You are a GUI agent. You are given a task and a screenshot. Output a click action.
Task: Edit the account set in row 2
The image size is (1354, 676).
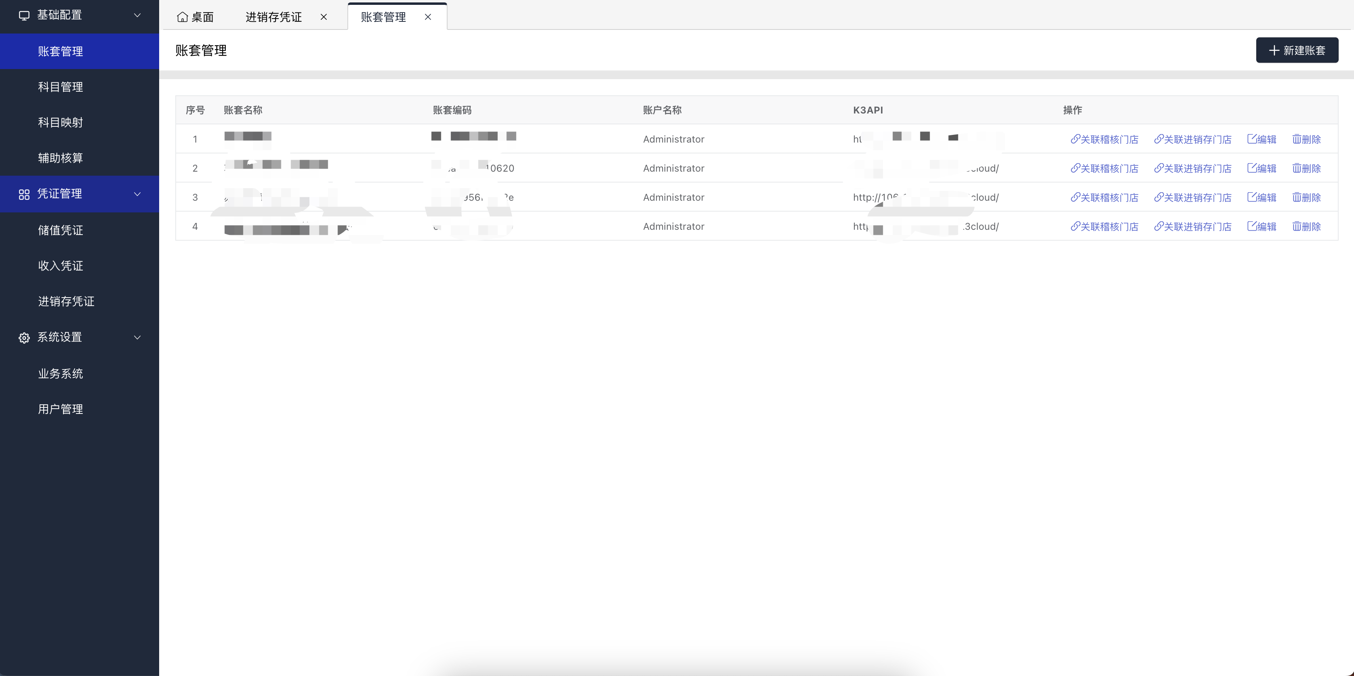pos(1261,168)
